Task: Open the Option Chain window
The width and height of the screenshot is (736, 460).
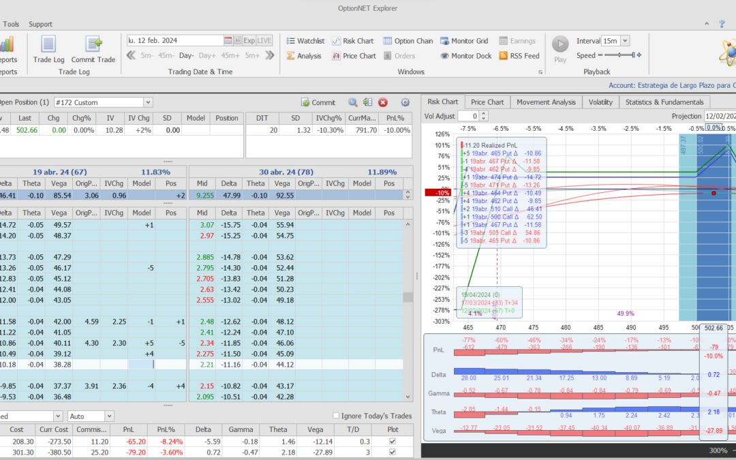Action: pos(408,41)
